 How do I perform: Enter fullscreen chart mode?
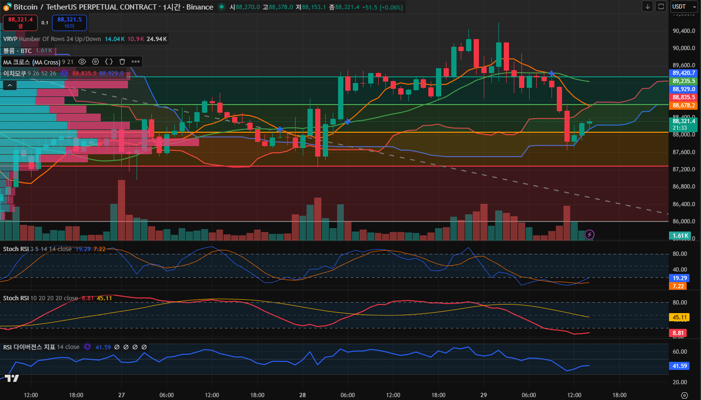pos(661,7)
